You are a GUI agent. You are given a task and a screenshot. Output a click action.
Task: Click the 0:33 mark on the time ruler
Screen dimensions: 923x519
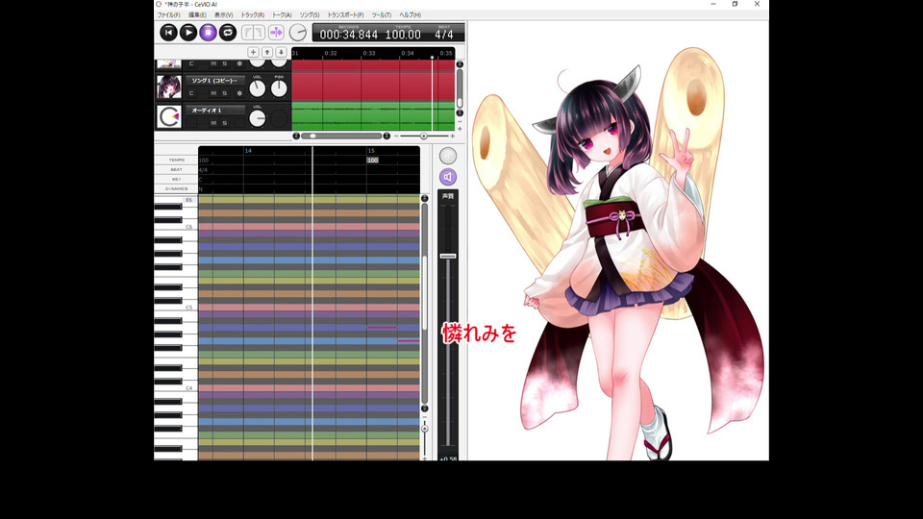(369, 53)
